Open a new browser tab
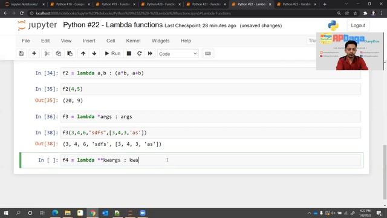This screenshot has width=387, height=218. click(325, 4)
